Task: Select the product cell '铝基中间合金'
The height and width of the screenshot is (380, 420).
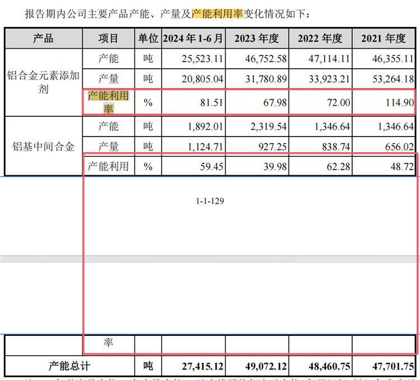Action: [x=43, y=147]
